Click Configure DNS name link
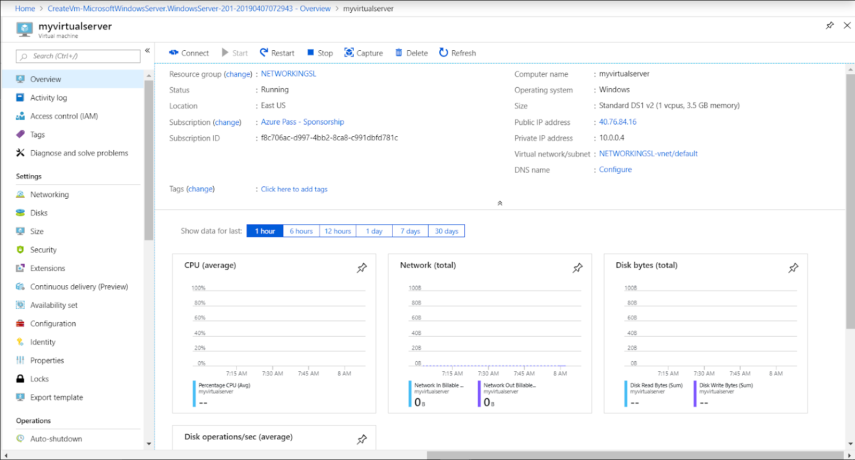Image resolution: width=855 pixels, height=460 pixels. click(615, 169)
